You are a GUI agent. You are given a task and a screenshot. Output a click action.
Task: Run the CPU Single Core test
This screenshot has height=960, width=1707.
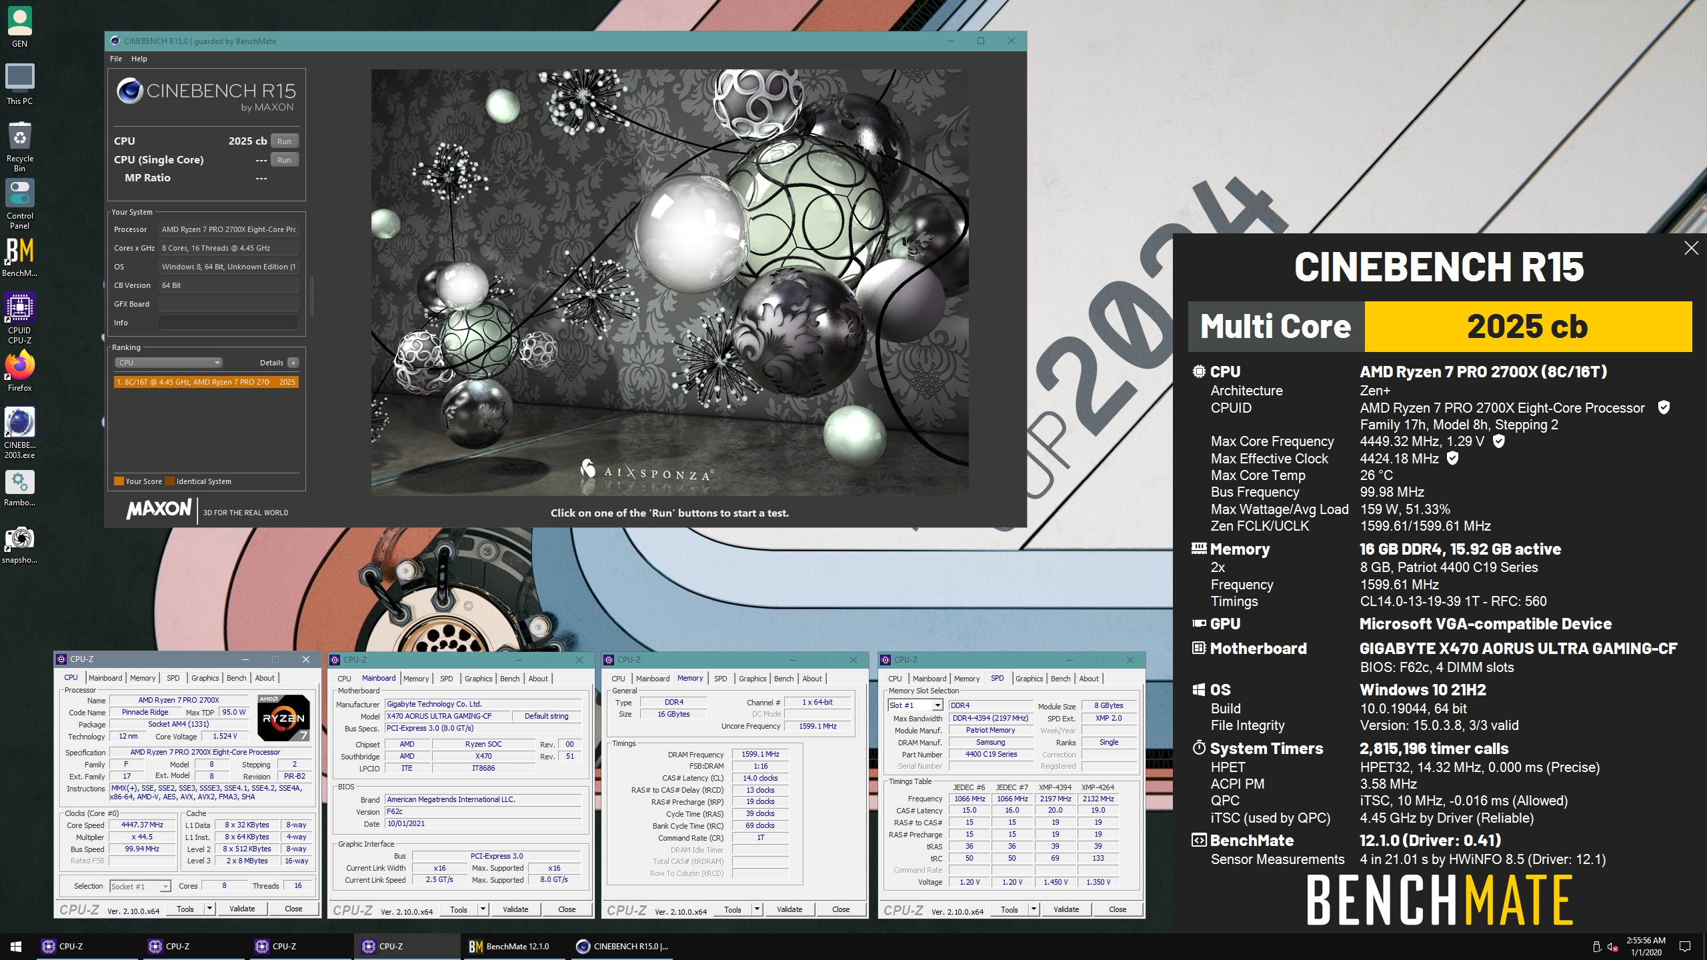[x=284, y=159]
